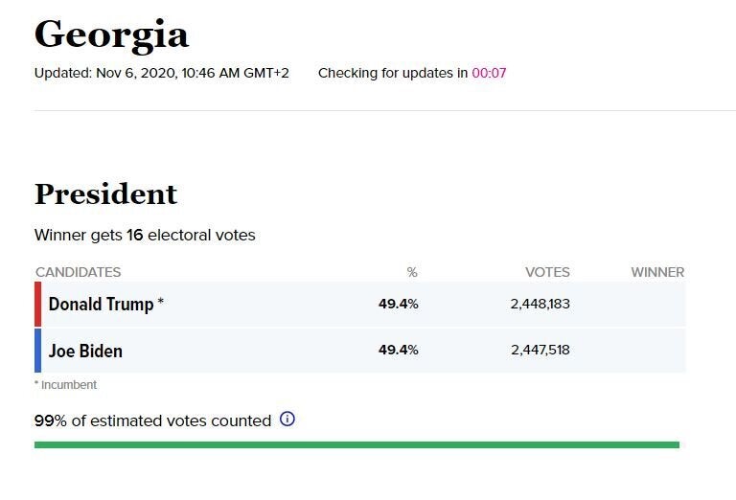Click the President section heading
The width and height of the screenshot is (736, 500).
(x=106, y=193)
